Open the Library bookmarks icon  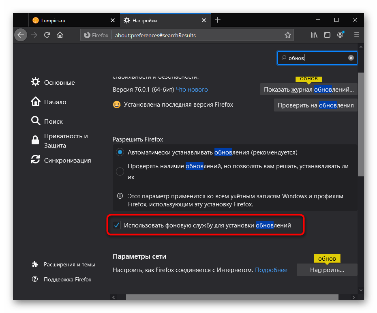point(314,35)
